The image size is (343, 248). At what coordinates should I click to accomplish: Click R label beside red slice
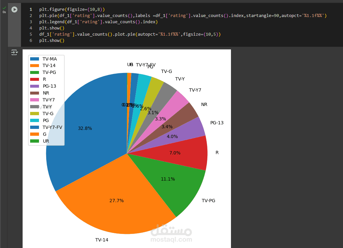(x=217, y=152)
